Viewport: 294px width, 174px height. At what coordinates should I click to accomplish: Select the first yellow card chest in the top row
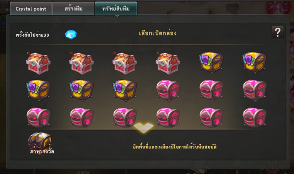[211, 63]
